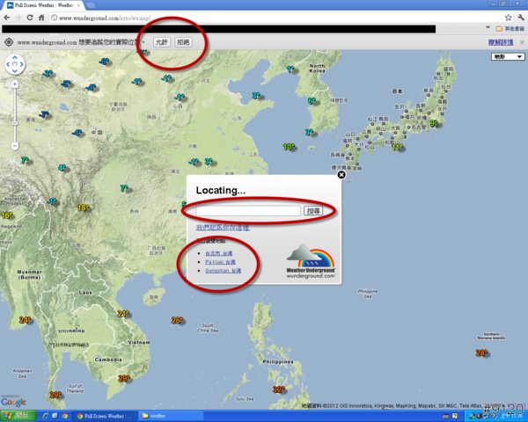The width and height of the screenshot is (528, 422).
Task: Choose the 台北市, 台灣 recent location
Action: [x=219, y=253]
